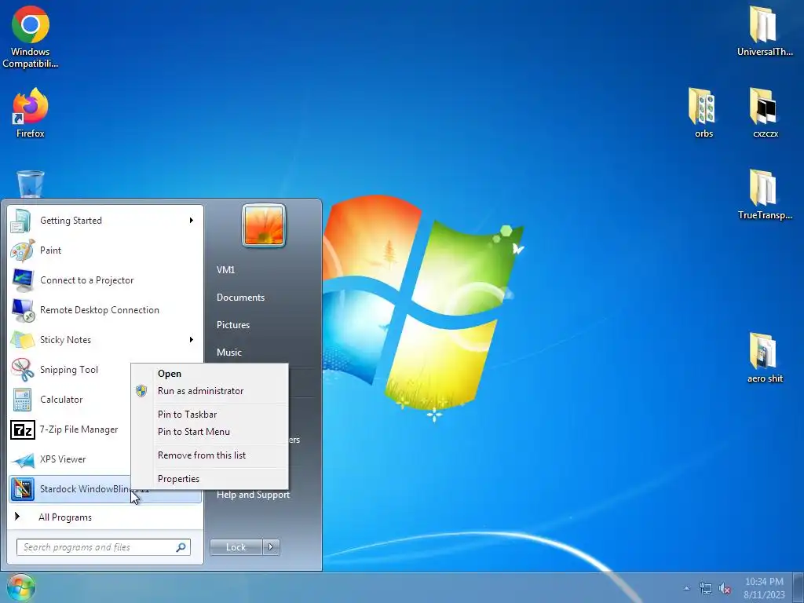Select the Recycle Bin desktop icon
Viewport: 804px width, 603px height.
tap(31, 184)
